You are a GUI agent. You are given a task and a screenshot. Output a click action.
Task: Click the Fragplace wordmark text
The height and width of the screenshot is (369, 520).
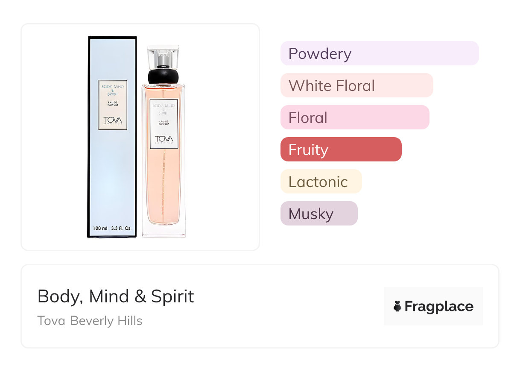point(439,306)
